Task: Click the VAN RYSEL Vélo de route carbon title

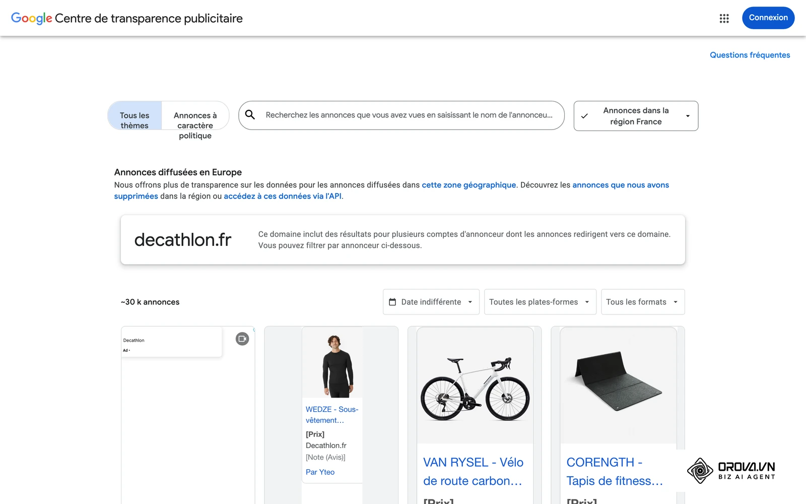Action: [x=473, y=472]
